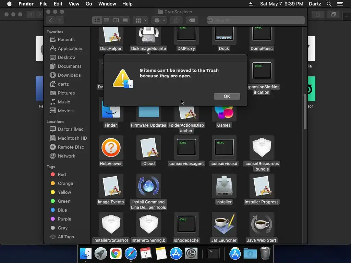Open the Window menu
The width and height of the screenshot is (351, 263).
click(x=107, y=4)
